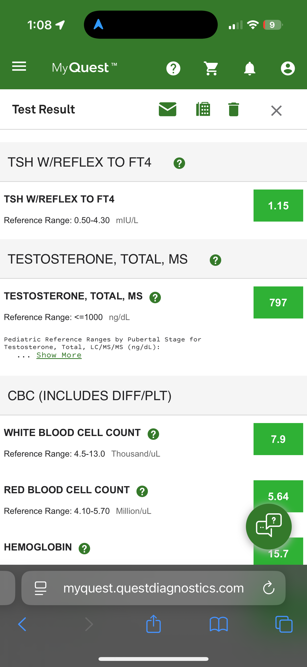This screenshot has width=307, height=667.
Task: Open the user account profile icon
Action: (x=288, y=69)
